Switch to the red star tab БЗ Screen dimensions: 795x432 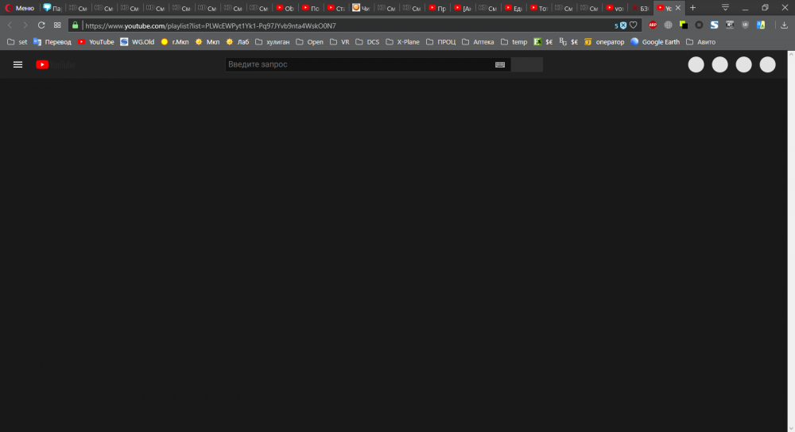(x=640, y=8)
